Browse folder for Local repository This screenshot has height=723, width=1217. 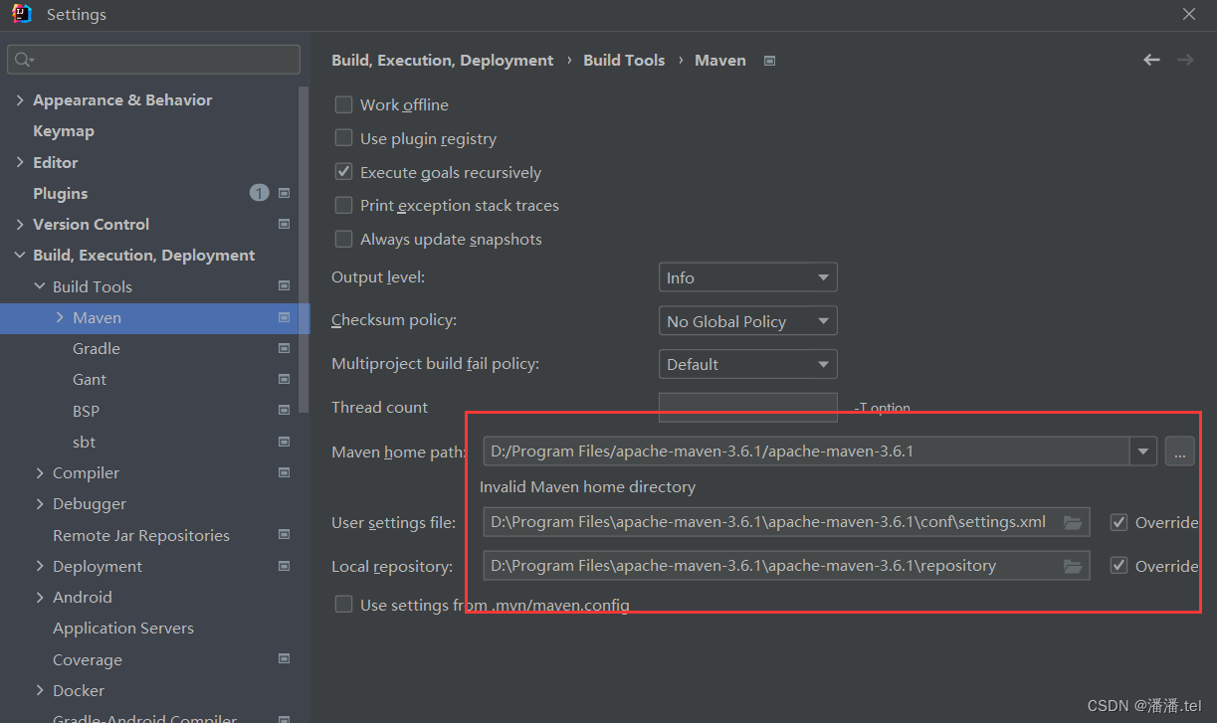tap(1073, 566)
